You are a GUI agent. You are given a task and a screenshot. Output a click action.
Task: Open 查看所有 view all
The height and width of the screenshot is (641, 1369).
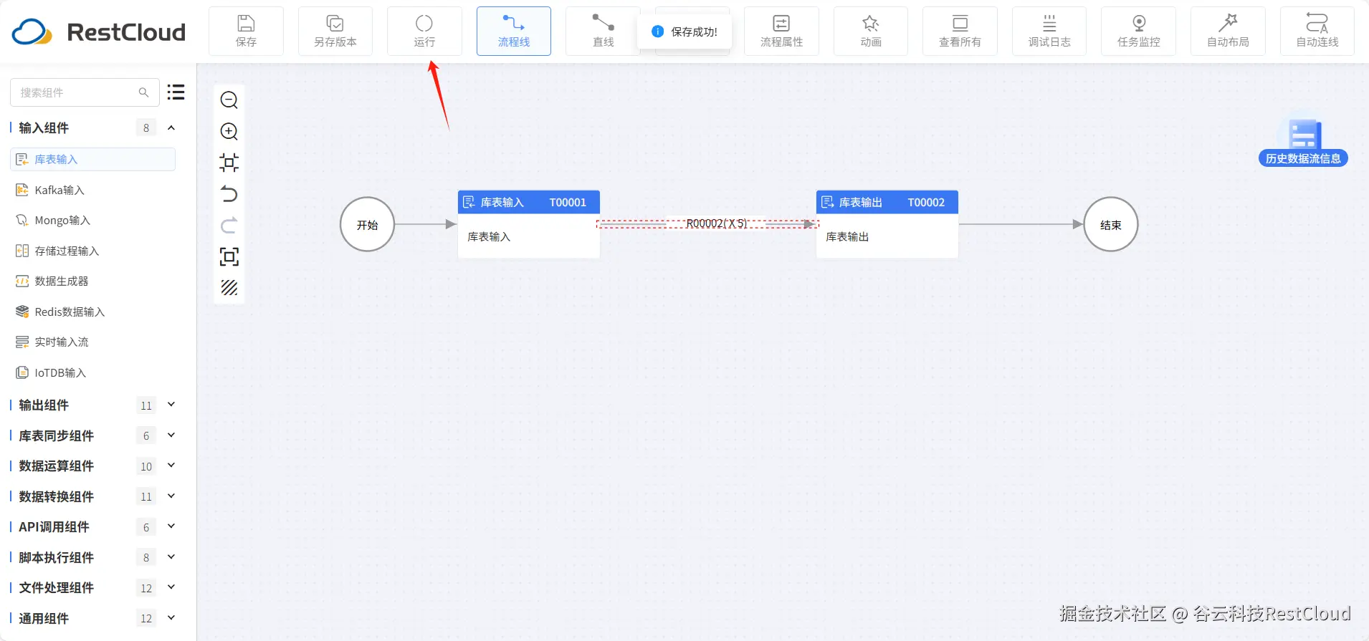[x=960, y=32]
